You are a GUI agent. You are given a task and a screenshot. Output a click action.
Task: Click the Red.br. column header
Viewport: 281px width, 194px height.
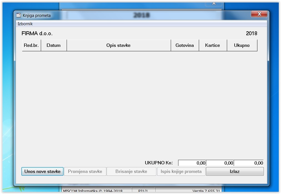click(31, 45)
